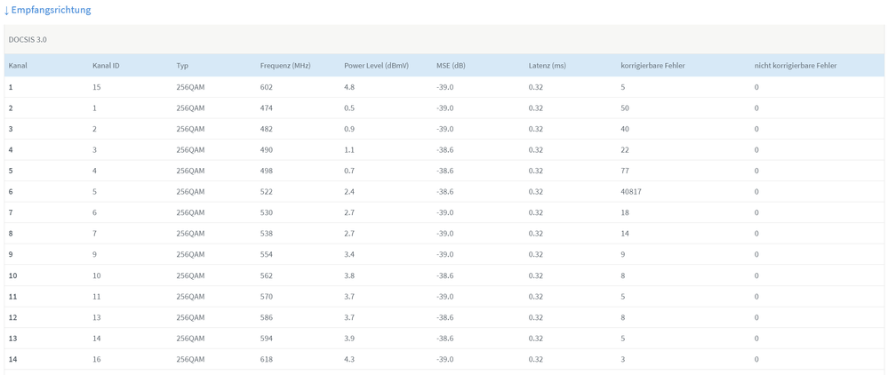
Task: Click the power level 4.8 cell
Action: click(x=349, y=87)
